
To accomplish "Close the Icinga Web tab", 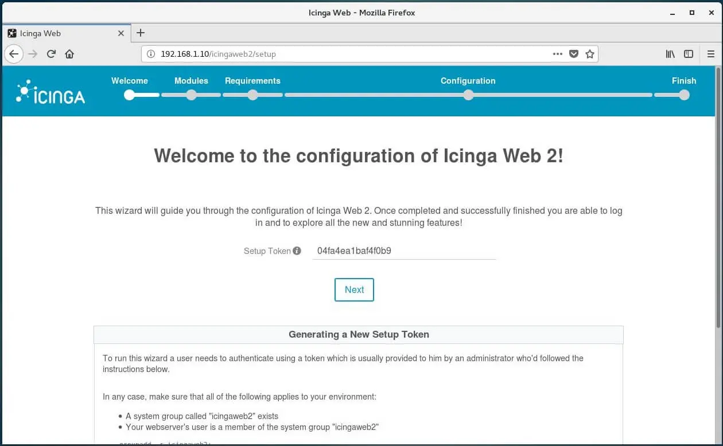I will pos(120,33).
